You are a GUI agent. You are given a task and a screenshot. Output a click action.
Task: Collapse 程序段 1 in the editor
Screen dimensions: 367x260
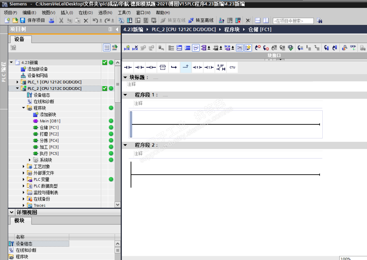[x=125, y=95]
